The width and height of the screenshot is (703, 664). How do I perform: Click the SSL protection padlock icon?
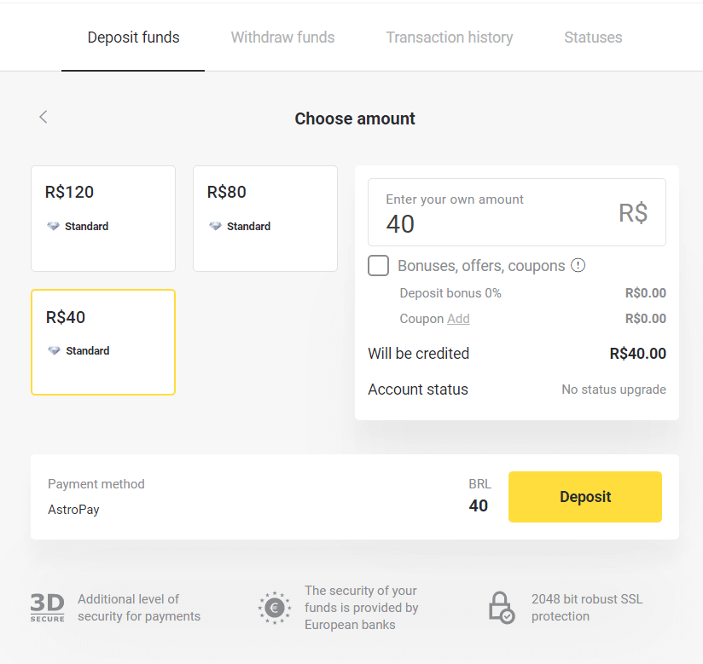501,608
